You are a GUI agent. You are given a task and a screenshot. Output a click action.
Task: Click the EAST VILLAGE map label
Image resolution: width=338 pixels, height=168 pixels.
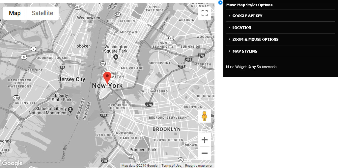131,68
